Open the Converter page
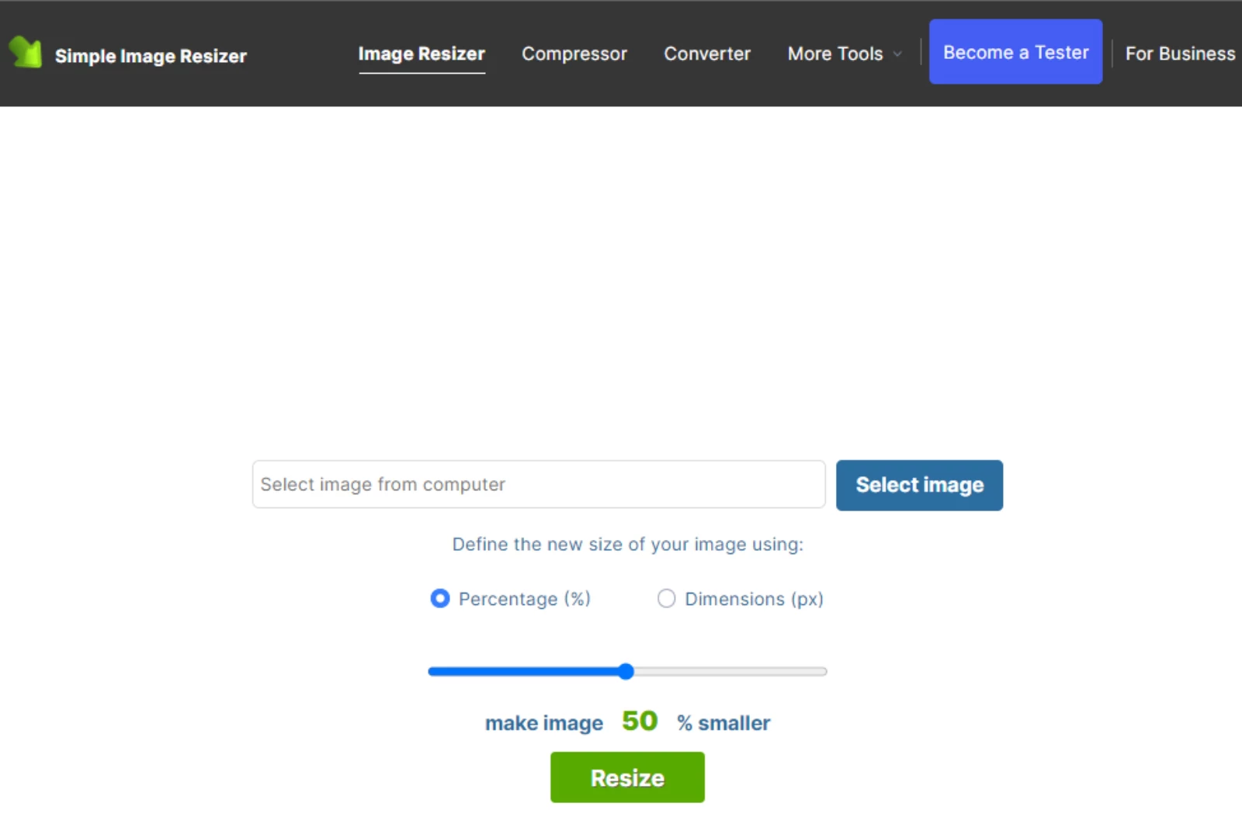1242x827 pixels. [x=706, y=54]
